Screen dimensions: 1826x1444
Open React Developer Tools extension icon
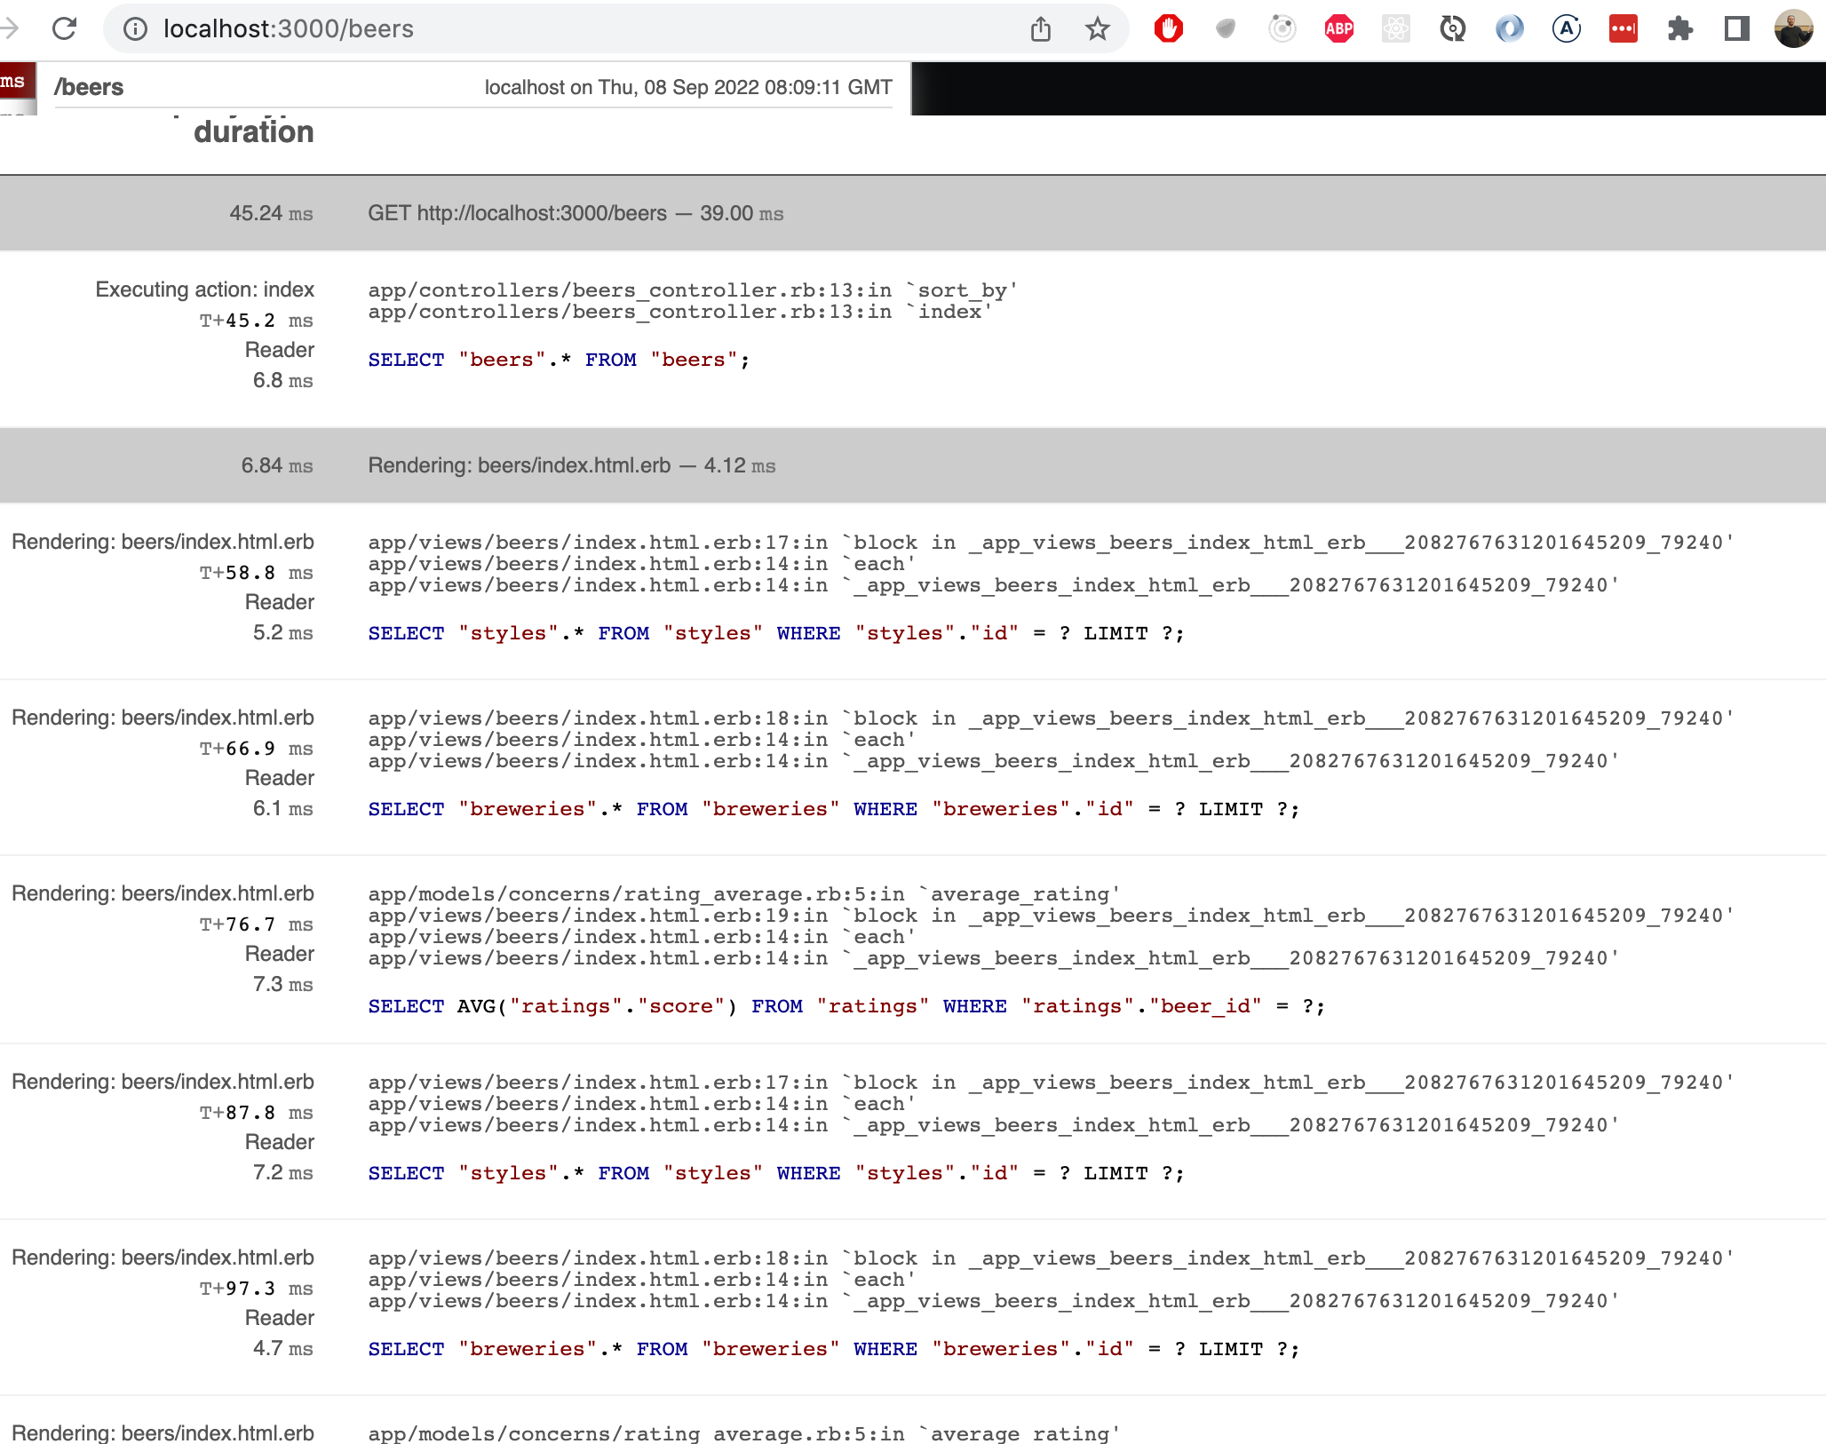1395,29
